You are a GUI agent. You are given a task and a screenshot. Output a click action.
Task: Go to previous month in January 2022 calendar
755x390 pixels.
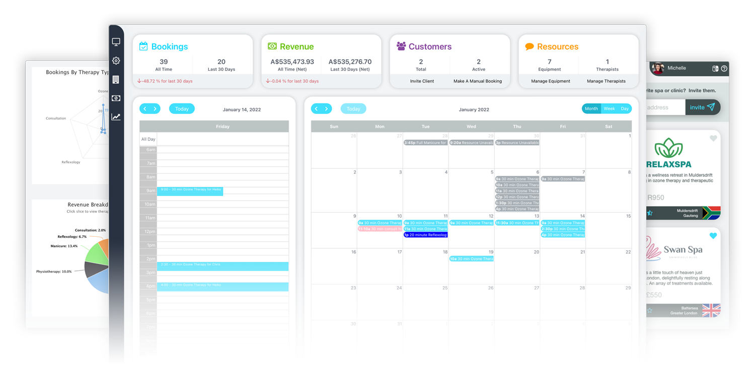pos(316,109)
